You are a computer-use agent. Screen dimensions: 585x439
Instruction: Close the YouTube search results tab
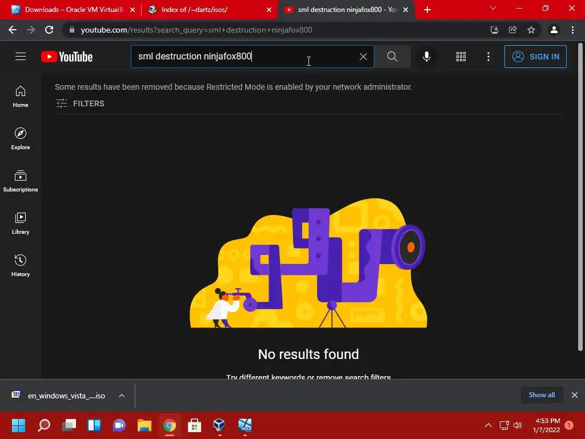(406, 10)
